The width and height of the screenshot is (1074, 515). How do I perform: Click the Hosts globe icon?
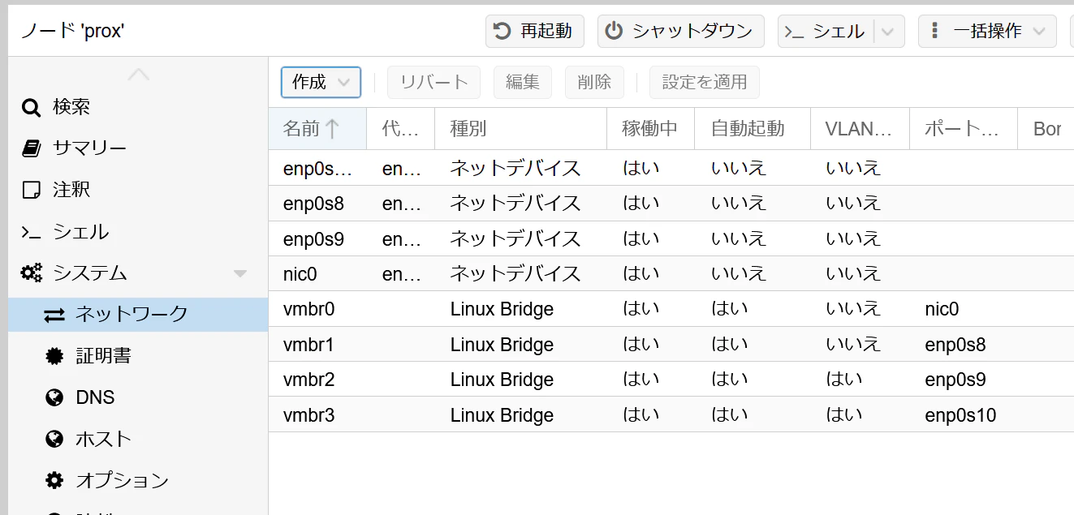[x=54, y=439]
